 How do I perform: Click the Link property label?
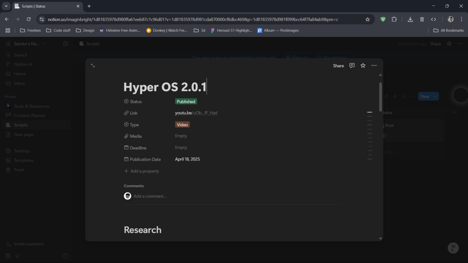pyautogui.click(x=131, y=113)
